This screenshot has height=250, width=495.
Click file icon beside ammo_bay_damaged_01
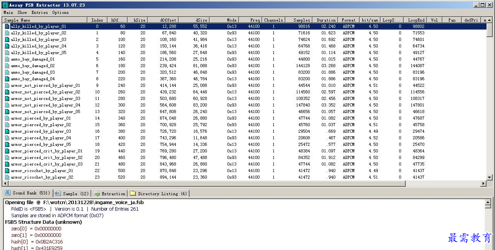pos(7,59)
